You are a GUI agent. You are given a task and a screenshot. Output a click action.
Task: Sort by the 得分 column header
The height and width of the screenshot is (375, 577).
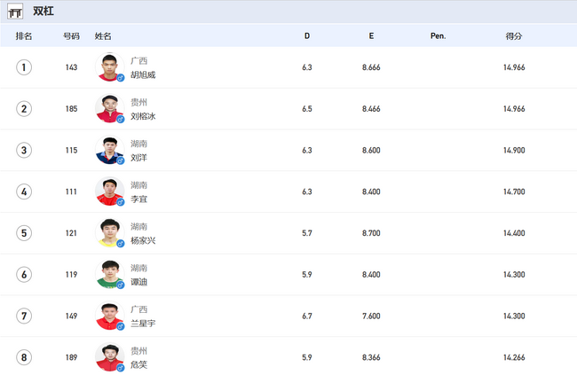(x=514, y=36)
